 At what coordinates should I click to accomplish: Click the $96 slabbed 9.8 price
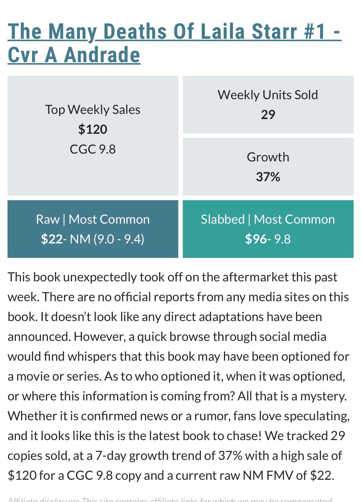tap(256, 239)
